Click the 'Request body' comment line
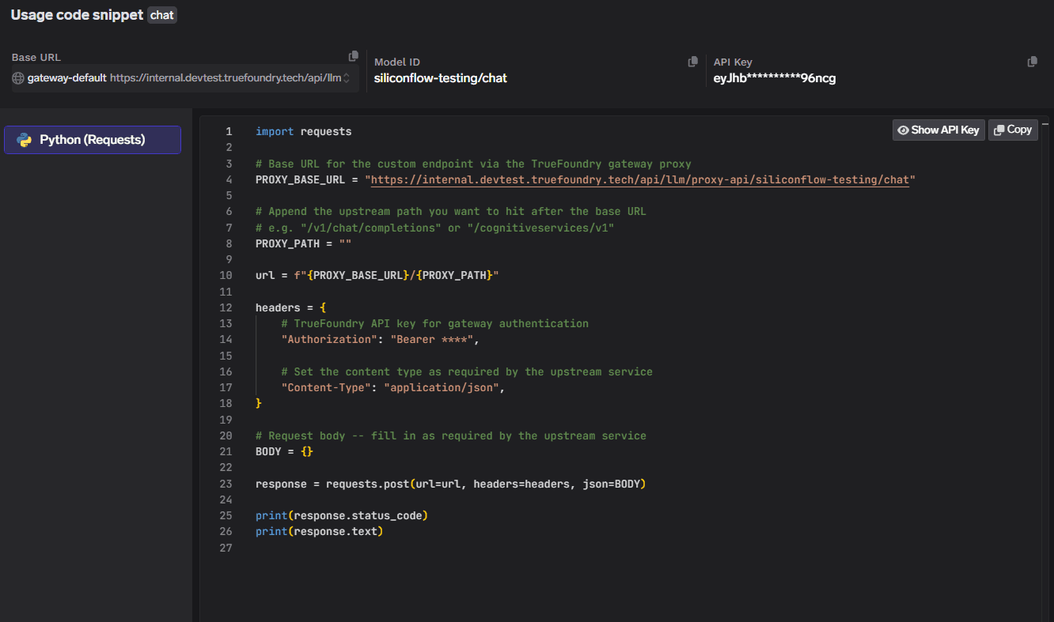The image size is (1054, 622). click(x=450, y=436)
